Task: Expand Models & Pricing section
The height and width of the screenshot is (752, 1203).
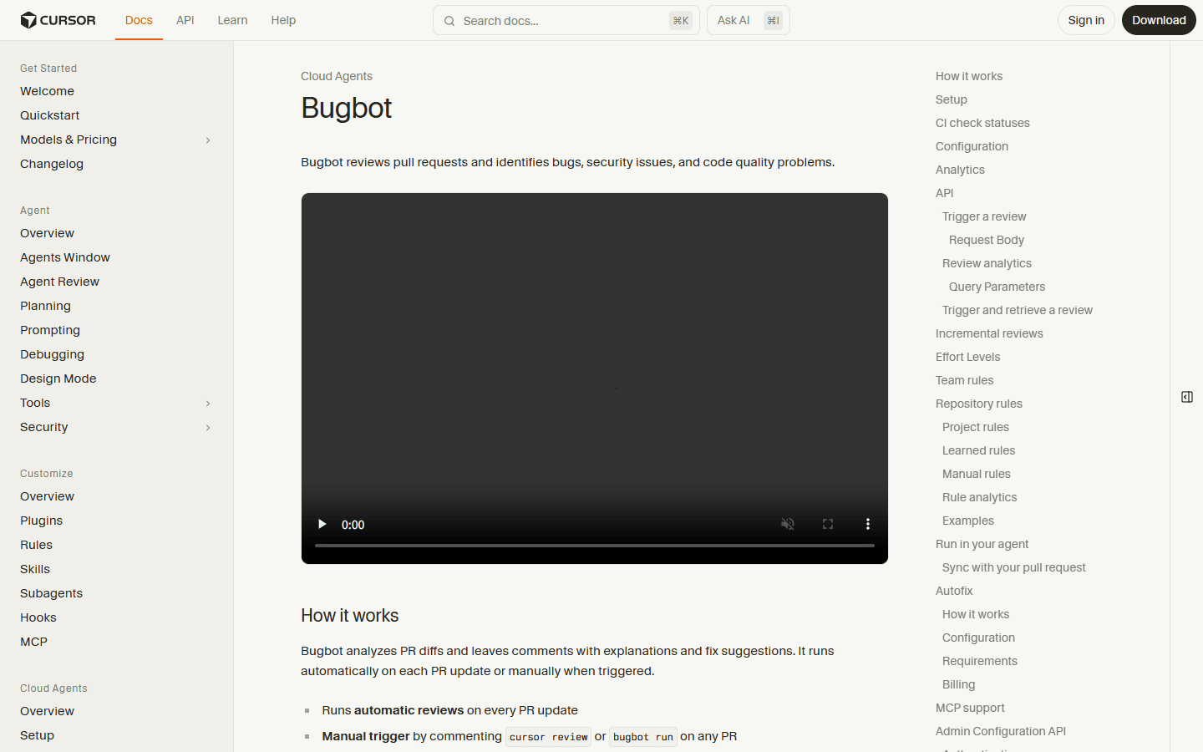Action: click(208, 140)
